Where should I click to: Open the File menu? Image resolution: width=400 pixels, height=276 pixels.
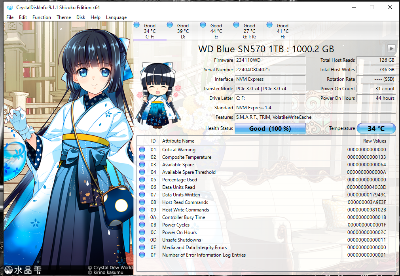point(10,17)
